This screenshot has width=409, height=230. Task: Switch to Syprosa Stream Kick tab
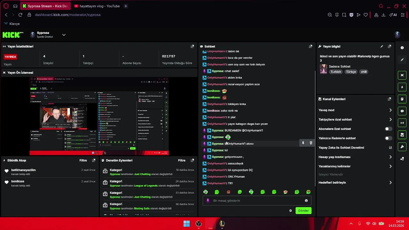point(45,6)
